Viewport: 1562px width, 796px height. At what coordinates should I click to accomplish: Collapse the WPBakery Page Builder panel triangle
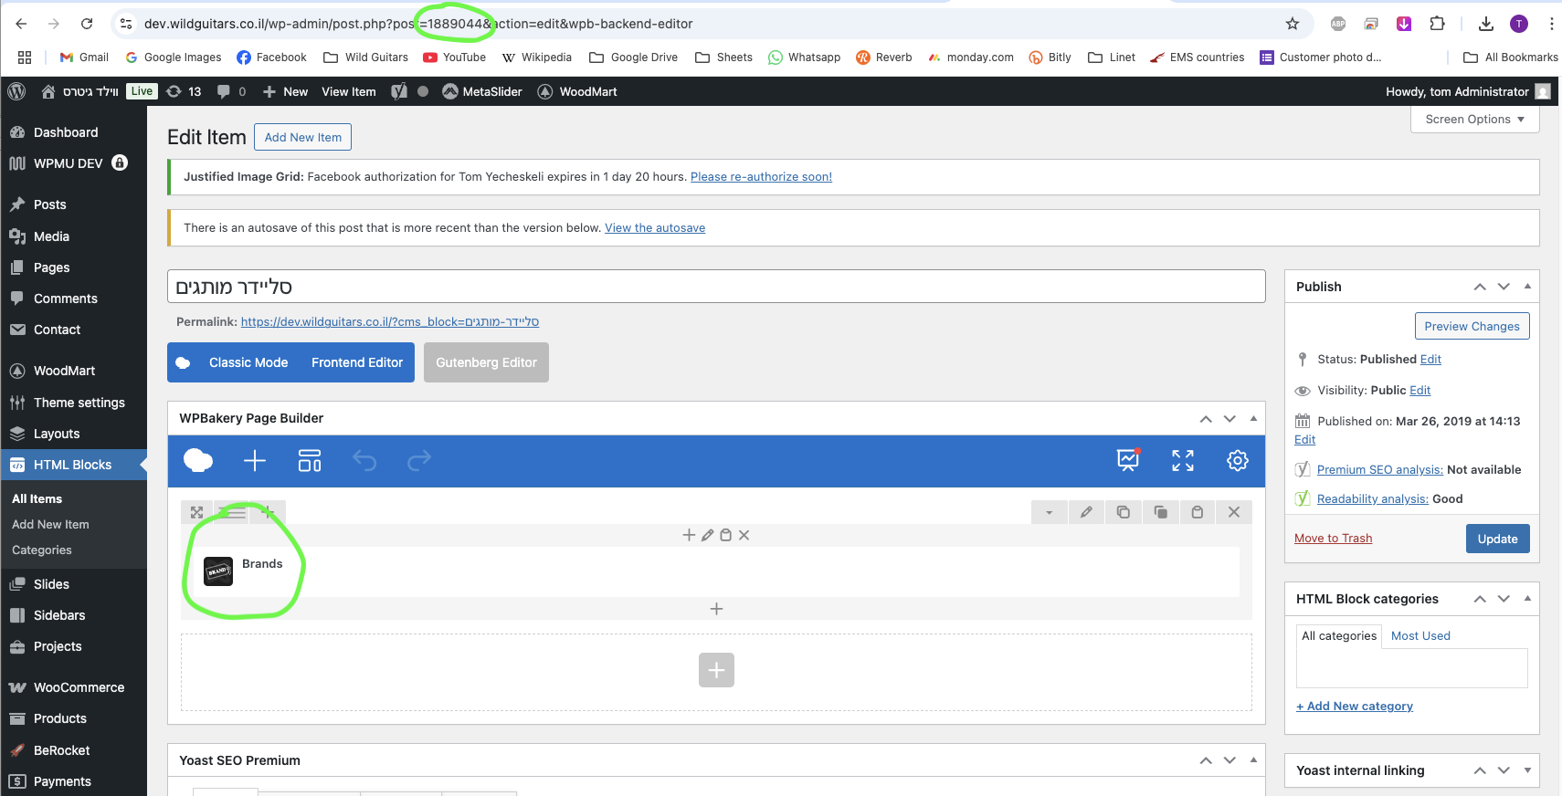[x=1253, y=418]
